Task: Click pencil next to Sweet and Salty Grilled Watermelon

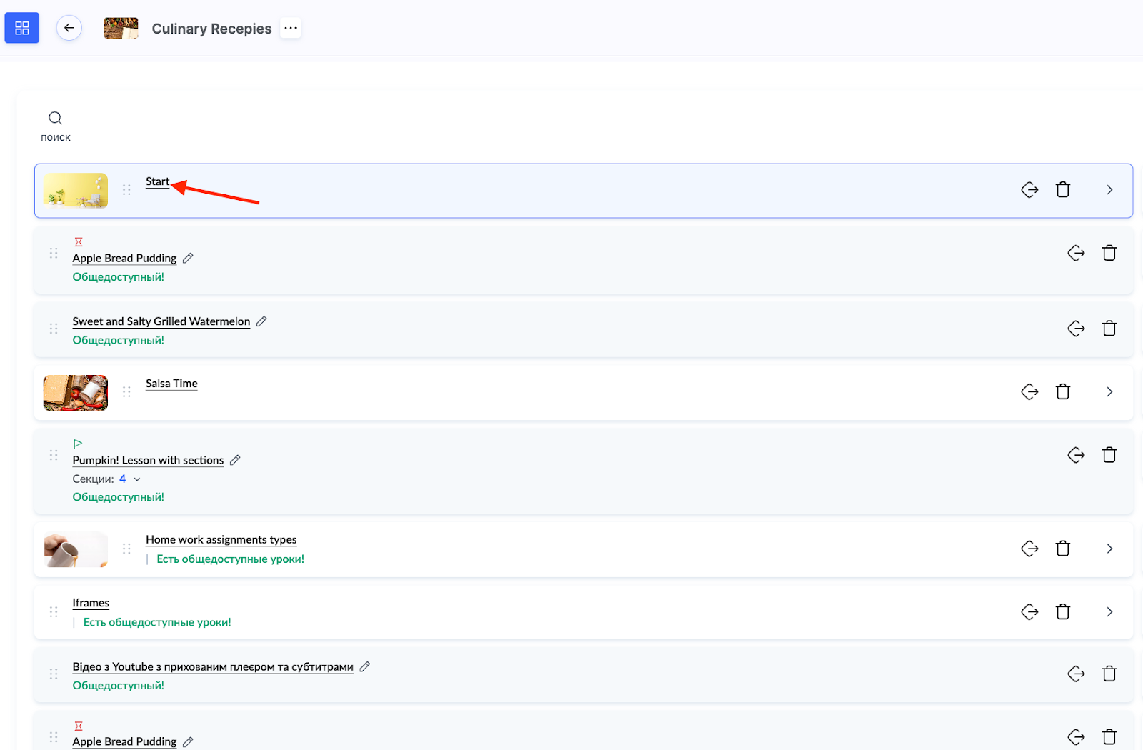Action: point(261,321)
